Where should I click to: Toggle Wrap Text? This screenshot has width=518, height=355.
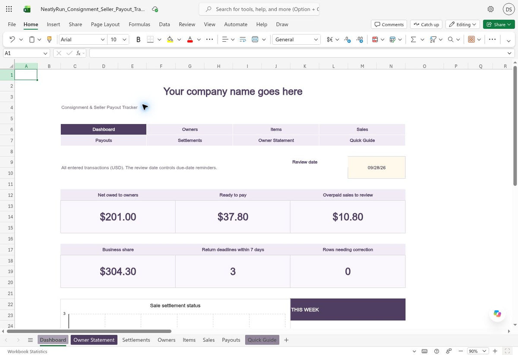(x=243, y=39)
